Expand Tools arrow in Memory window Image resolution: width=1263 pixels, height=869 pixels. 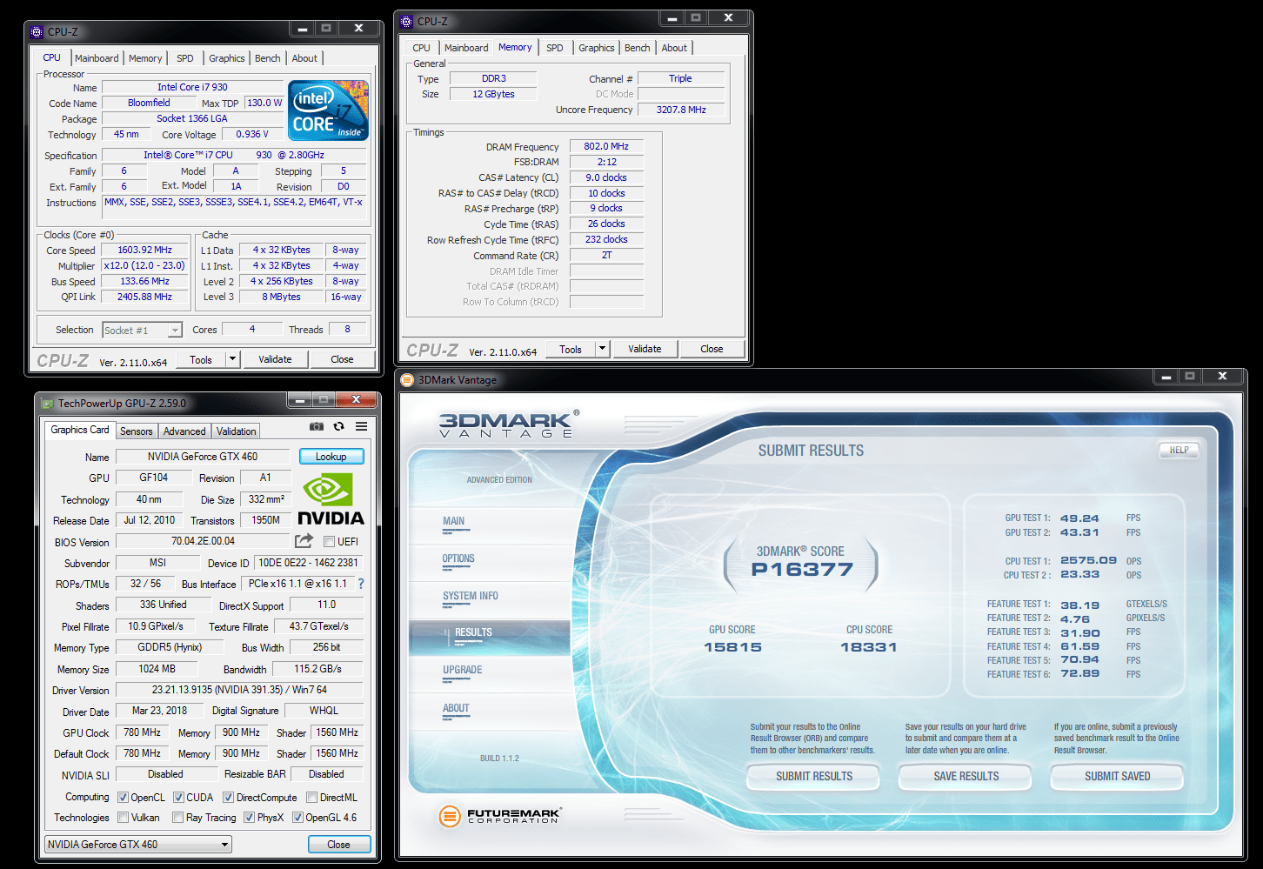coord(602,349)
